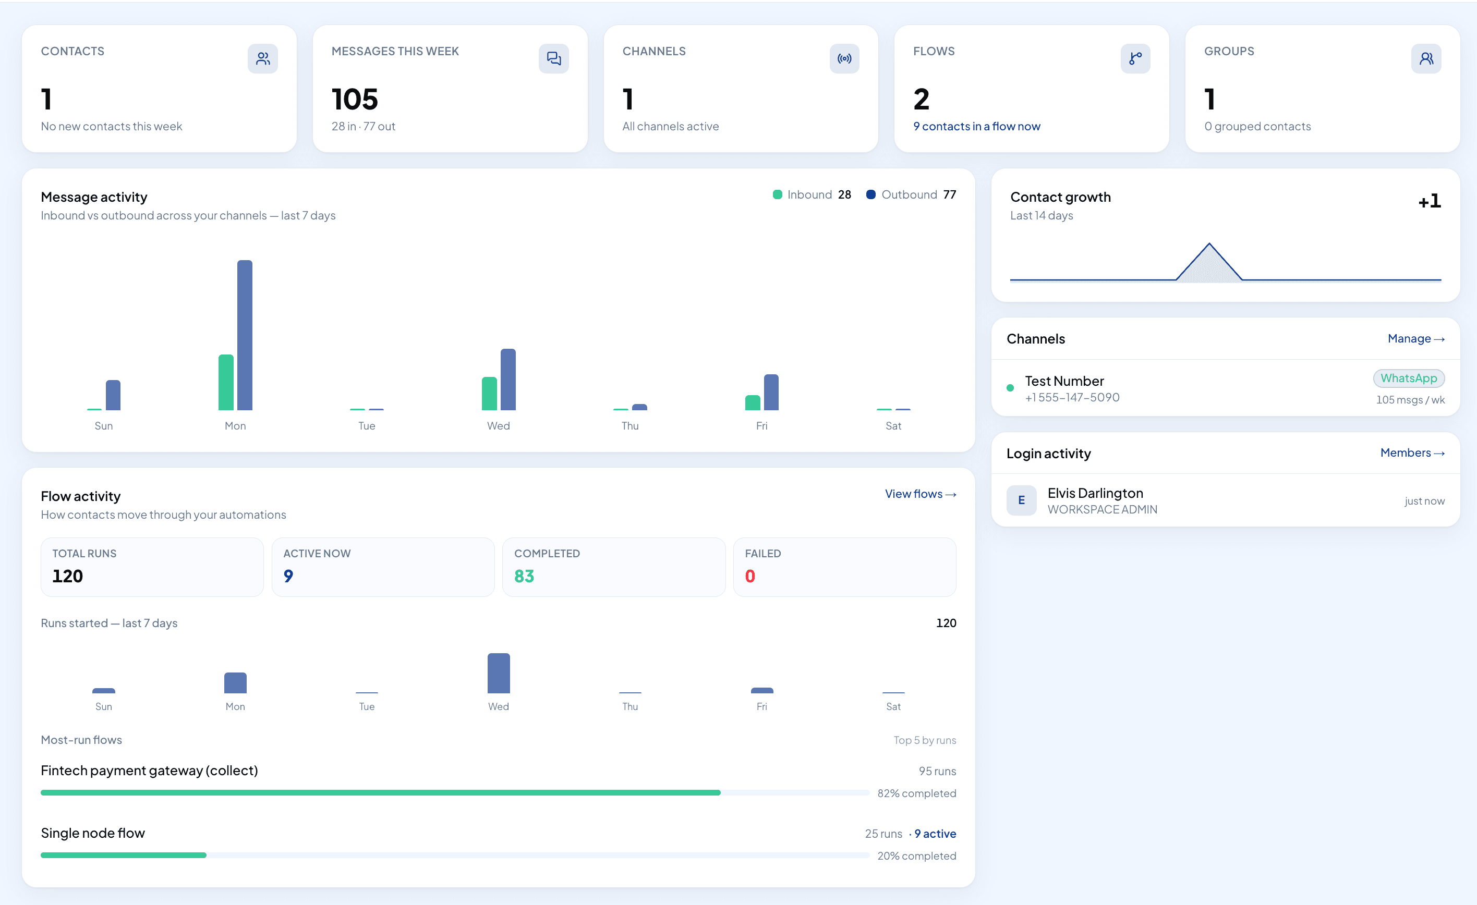Click the 'Message activity' heading

pos(94,197)
